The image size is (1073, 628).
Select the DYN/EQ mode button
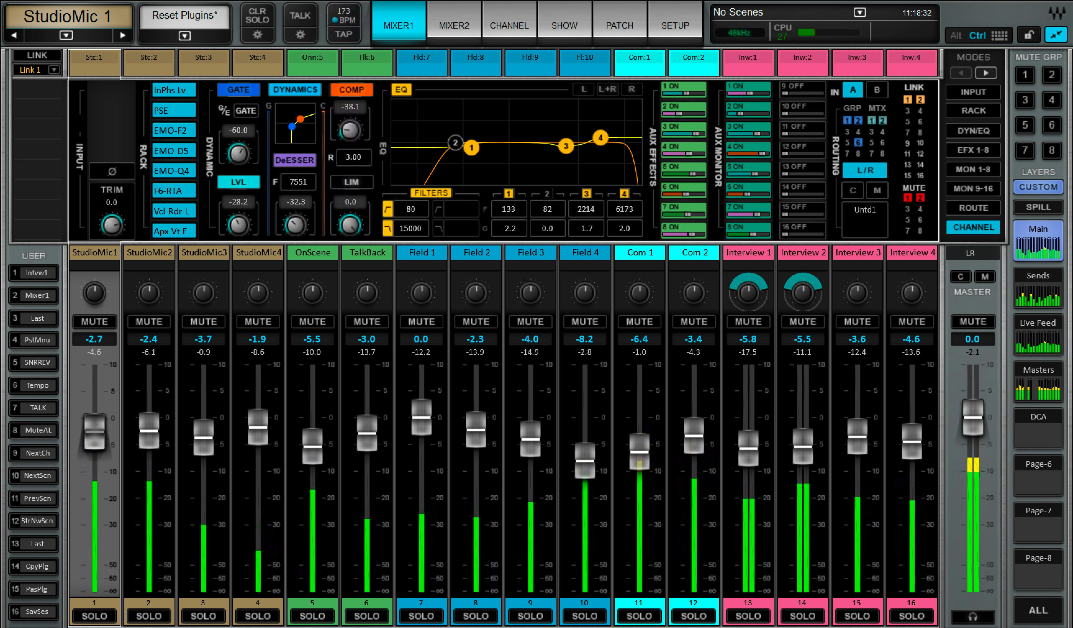point(973,131)
